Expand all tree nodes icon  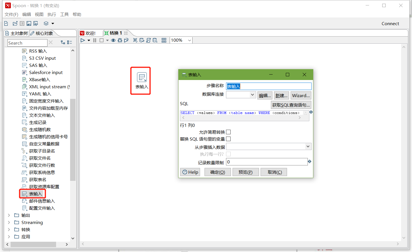tap(63, 42)
